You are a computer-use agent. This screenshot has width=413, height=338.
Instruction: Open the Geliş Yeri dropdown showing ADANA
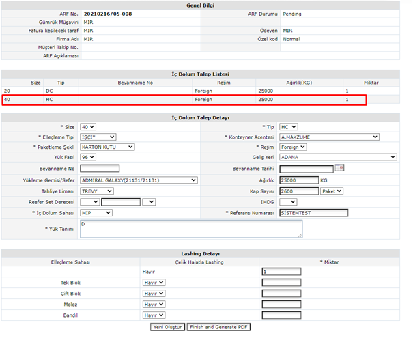pyautogui.click(x=337, y=157)
